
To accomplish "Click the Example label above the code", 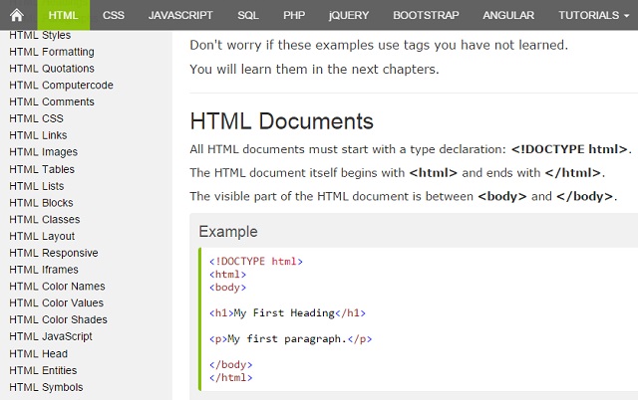I will [x=228, y=232].
